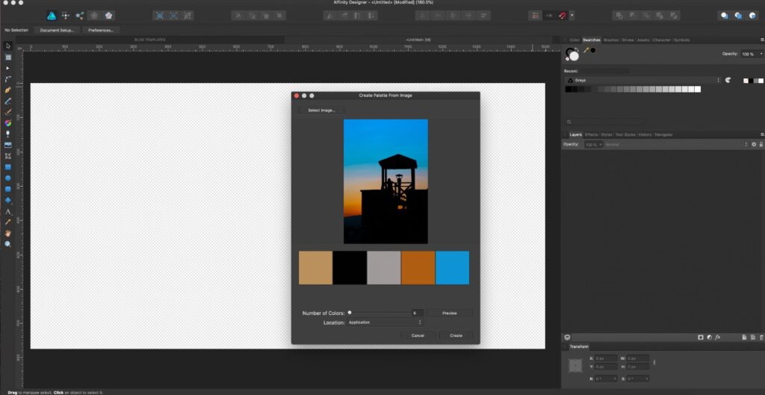Switch to the Stroke tab
Image resolution: width=765 pixels, height=395 pixels.
[628, 40]
